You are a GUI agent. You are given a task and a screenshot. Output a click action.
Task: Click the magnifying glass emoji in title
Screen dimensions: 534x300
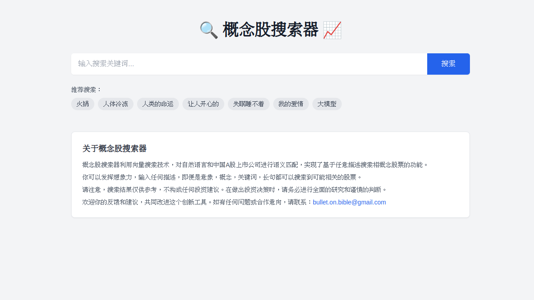209,30
